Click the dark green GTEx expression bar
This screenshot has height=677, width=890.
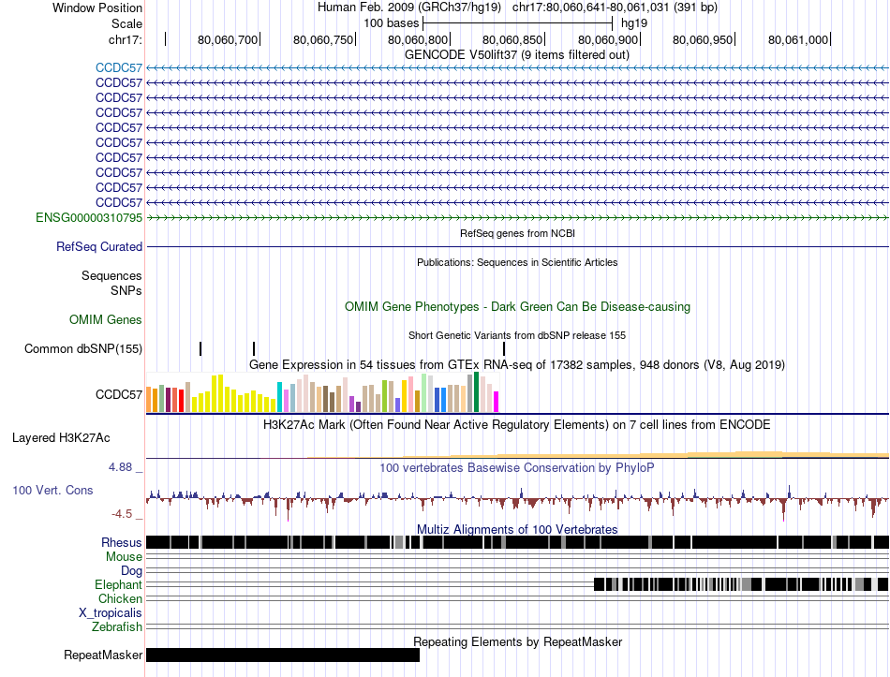(476, 392)
